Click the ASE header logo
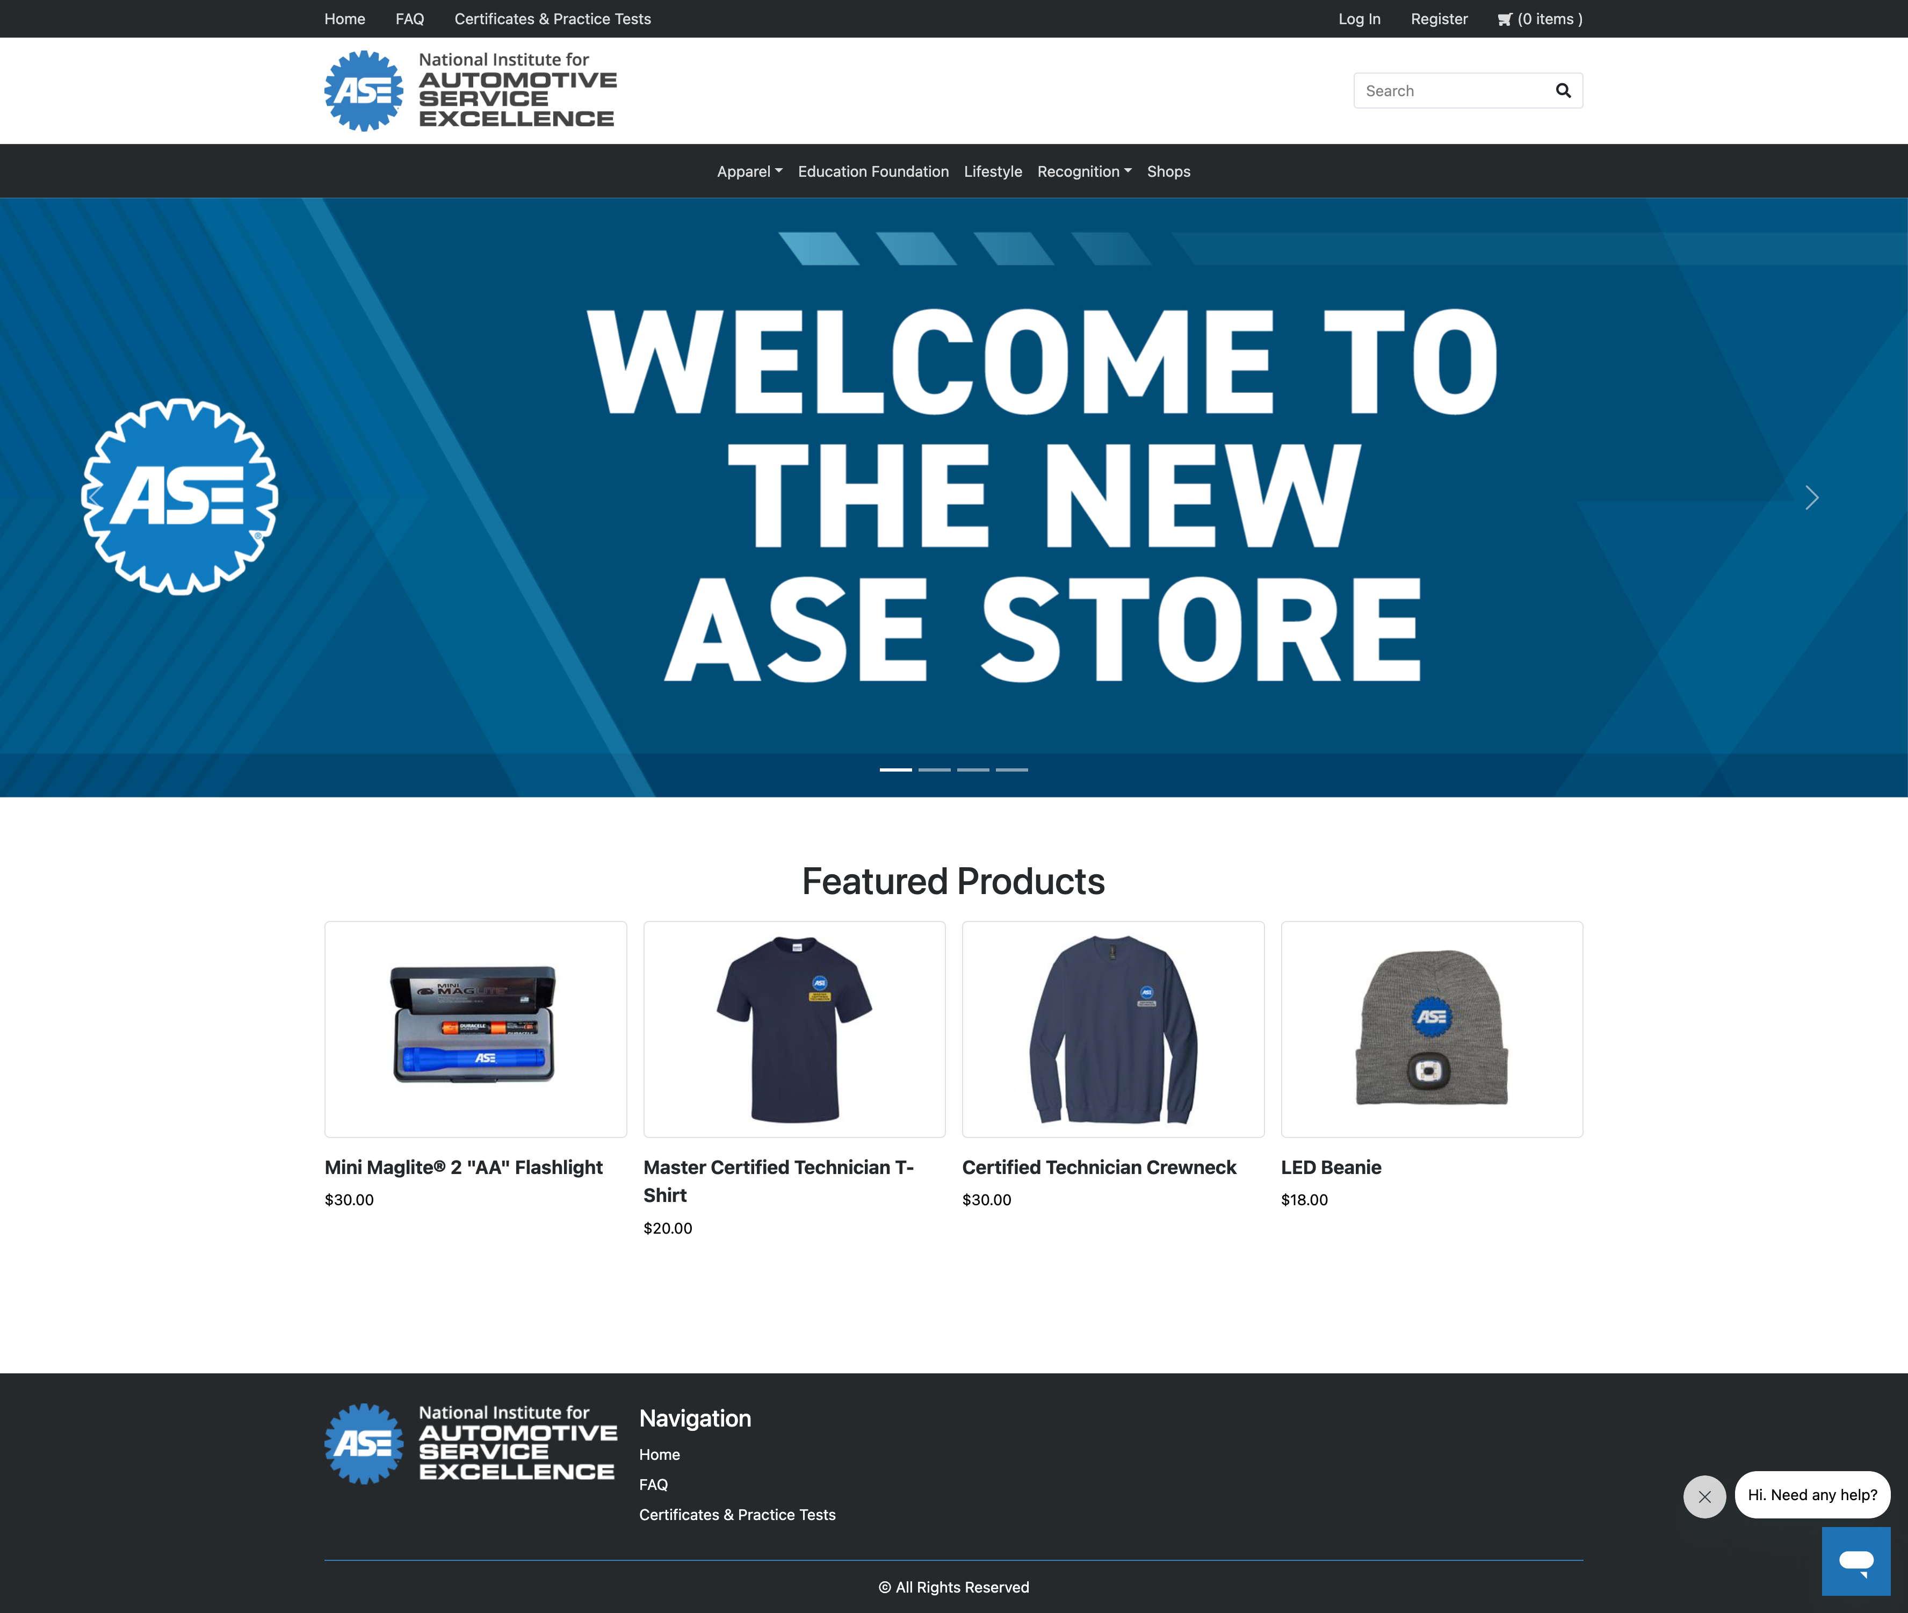1908x1613 pixels. point(470,90)
